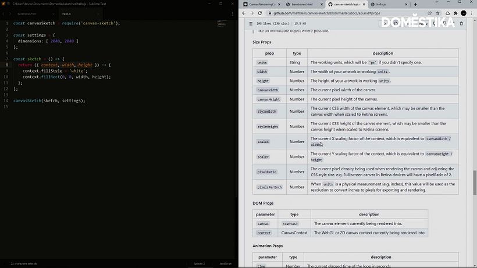477x268 pixels.
Task: Open the Sublime Text hamburger menu
Action: click(8, 4)
